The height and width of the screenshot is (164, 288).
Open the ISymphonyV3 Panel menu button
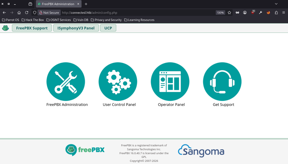click(x=76, y=28)
